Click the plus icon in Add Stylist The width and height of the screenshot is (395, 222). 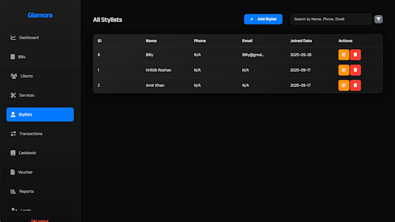click(252, 19)
